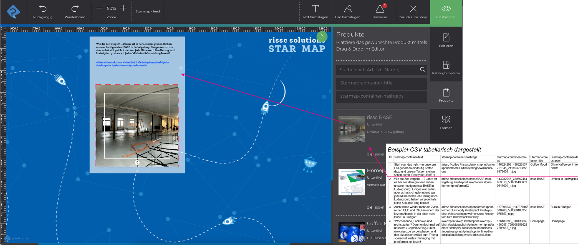
Task: Decrease zoom with the minus button
Action: pyautogui.click(x=99, y=9)
